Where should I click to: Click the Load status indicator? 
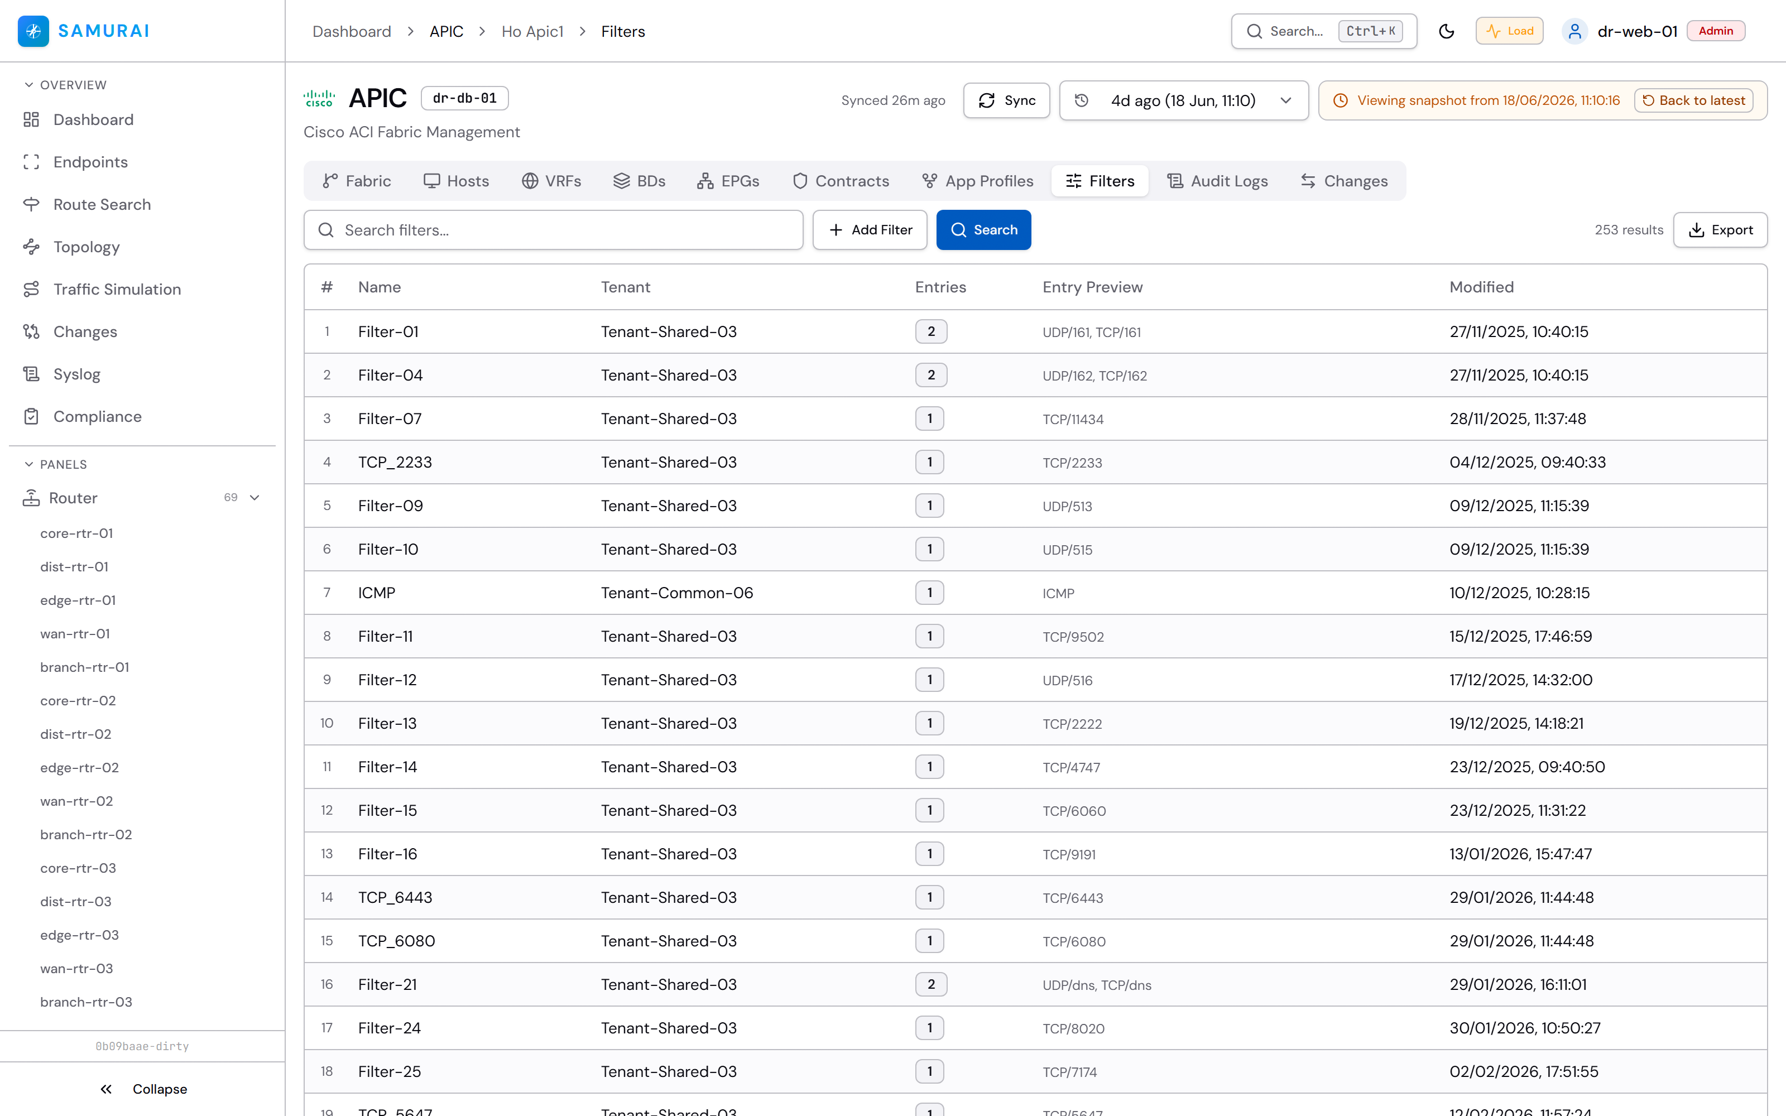point(1509,31)
